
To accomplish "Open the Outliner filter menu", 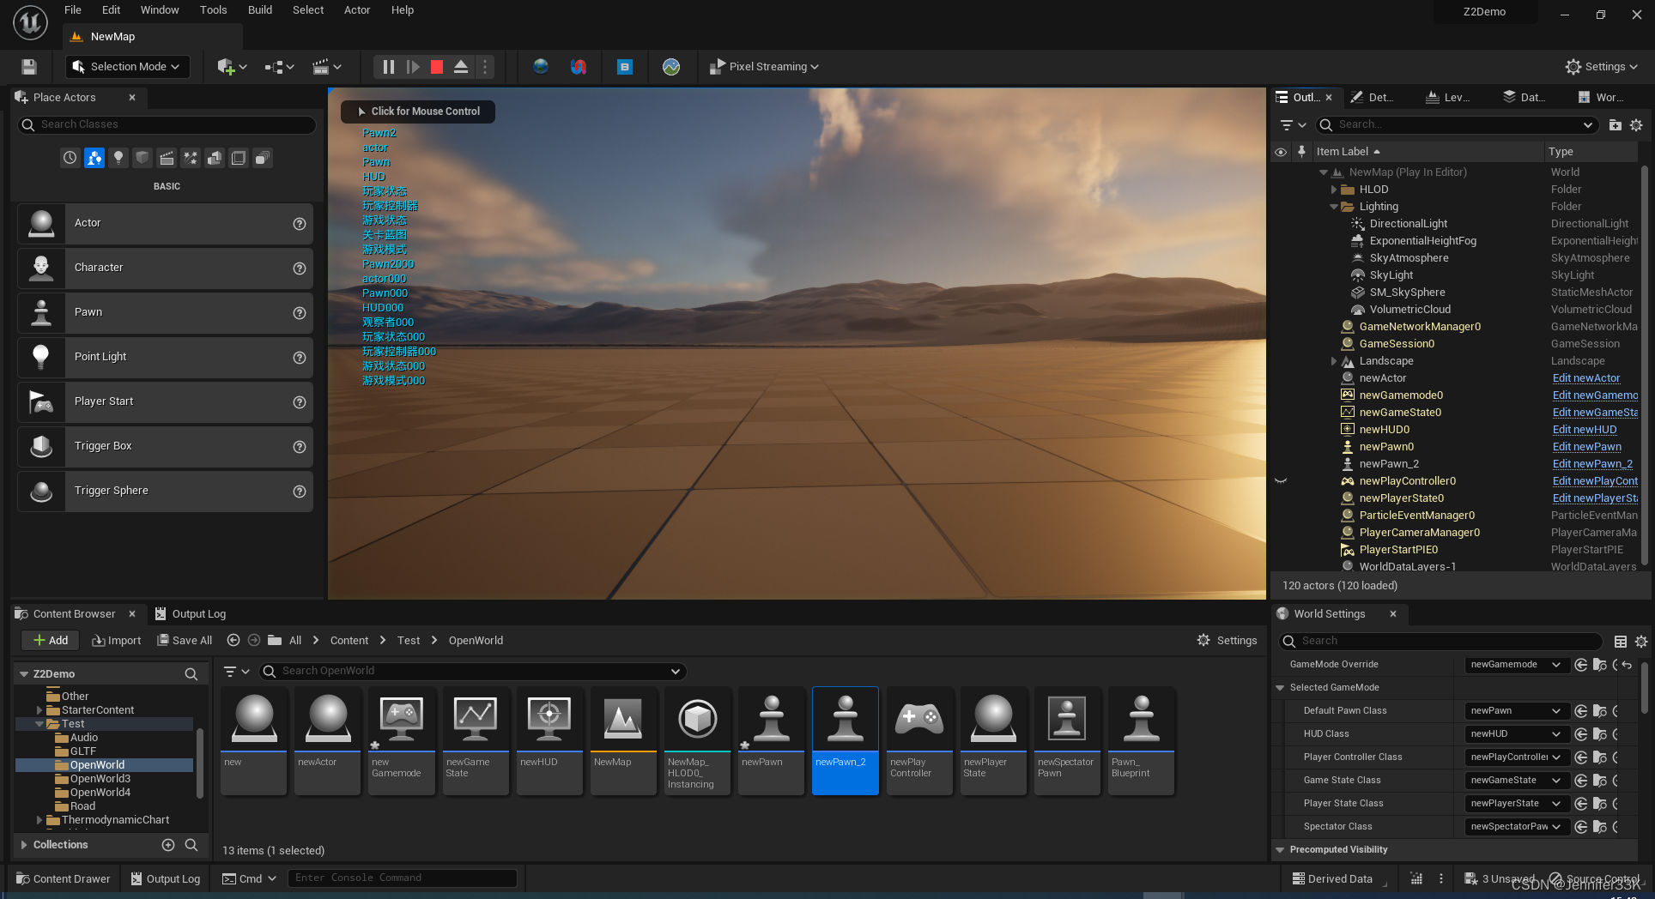I will (x=1293, y=125).
